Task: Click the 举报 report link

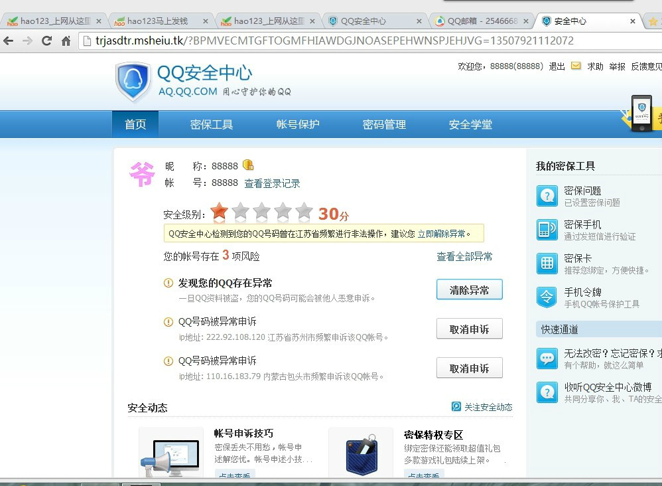Action: pyautogui.click(x=618, y=66)
